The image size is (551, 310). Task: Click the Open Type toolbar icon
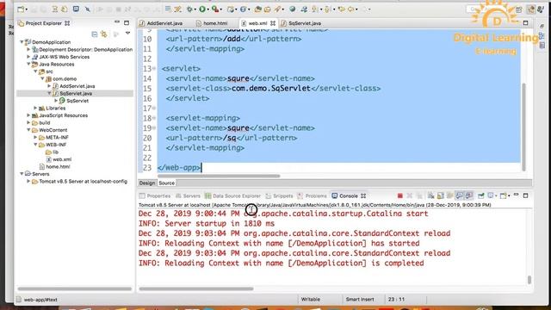[x=258, y=9]
